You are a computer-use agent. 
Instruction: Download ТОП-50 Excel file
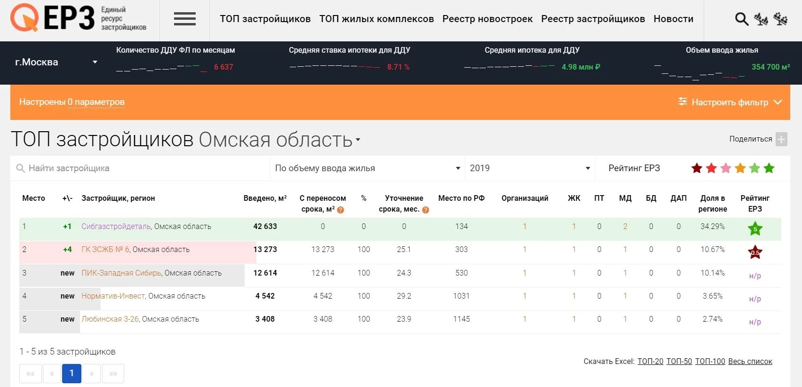[679, 362]
